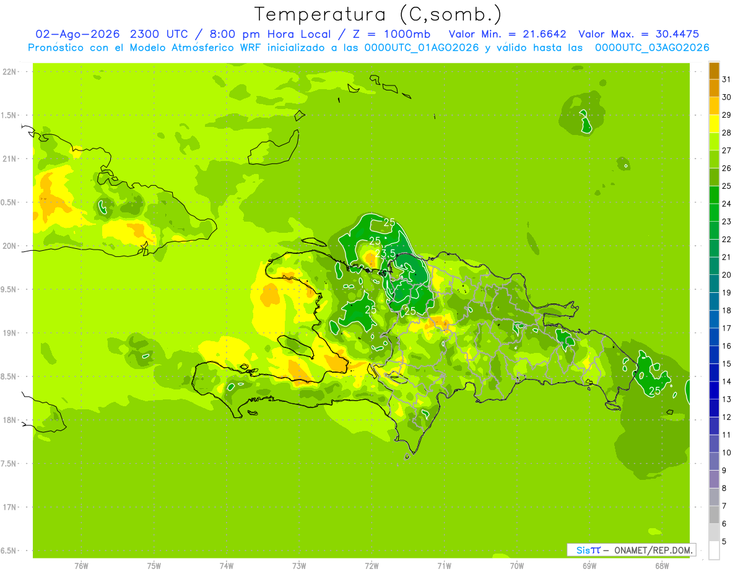Click the longitude axis label "69W"
743x574 pixels.
[589, 566]
